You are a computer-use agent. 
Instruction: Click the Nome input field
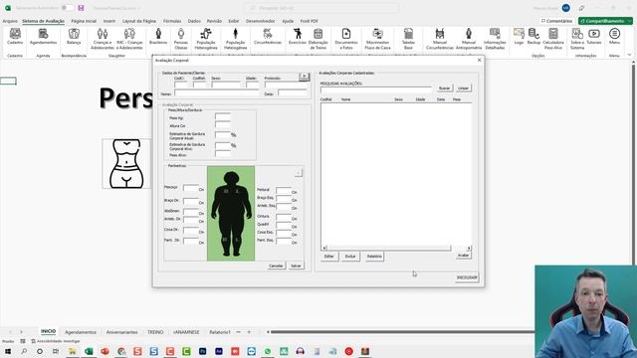pos(217,93)
